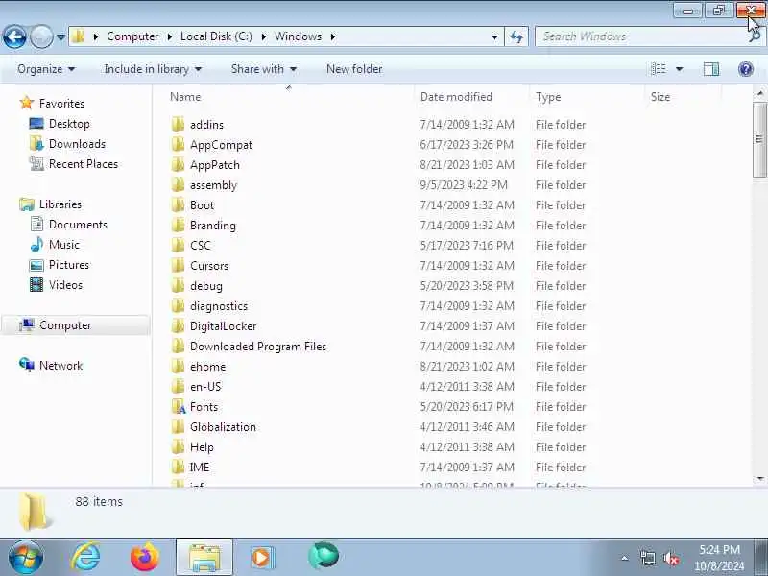Screen dimensions: 768x576
Task: Select the Cursors folder icon
Action: (179, 266)
